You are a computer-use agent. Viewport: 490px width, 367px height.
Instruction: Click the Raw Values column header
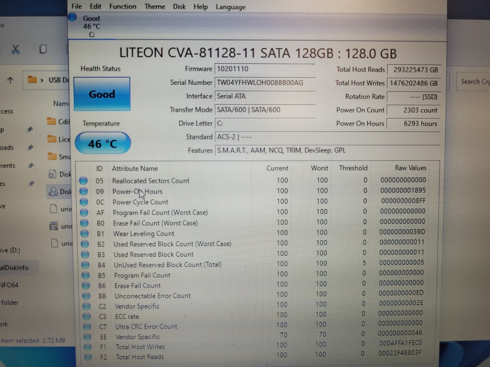[411, 168]
